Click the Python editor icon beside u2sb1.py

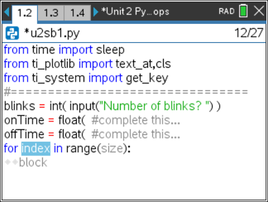[12, 33]
